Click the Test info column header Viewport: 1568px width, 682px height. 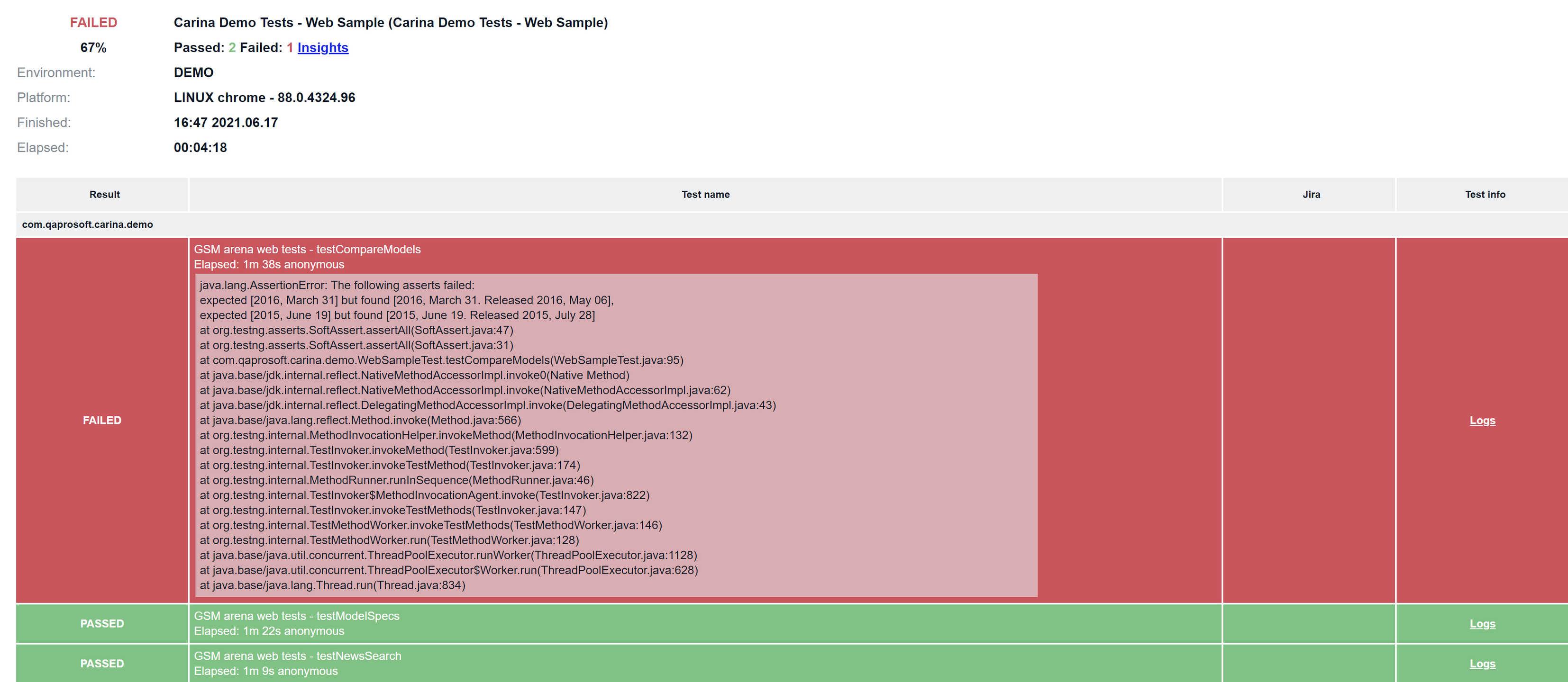(1484, 195)
